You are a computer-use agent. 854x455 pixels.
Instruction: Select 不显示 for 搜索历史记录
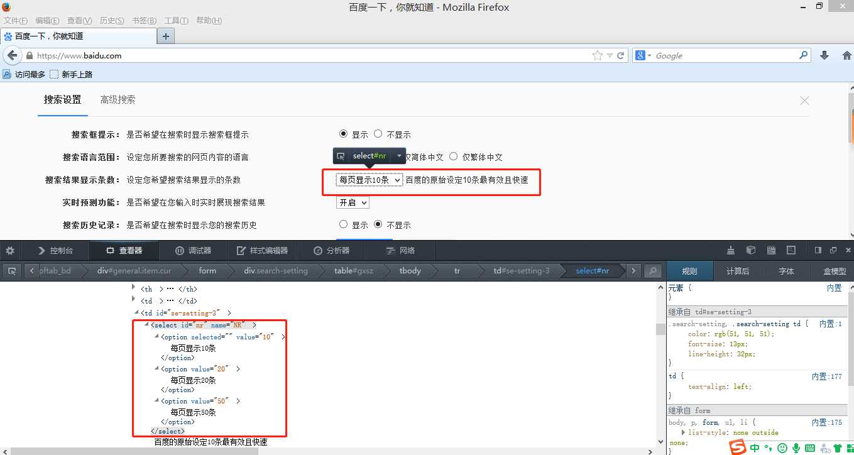tap(378, 224)
